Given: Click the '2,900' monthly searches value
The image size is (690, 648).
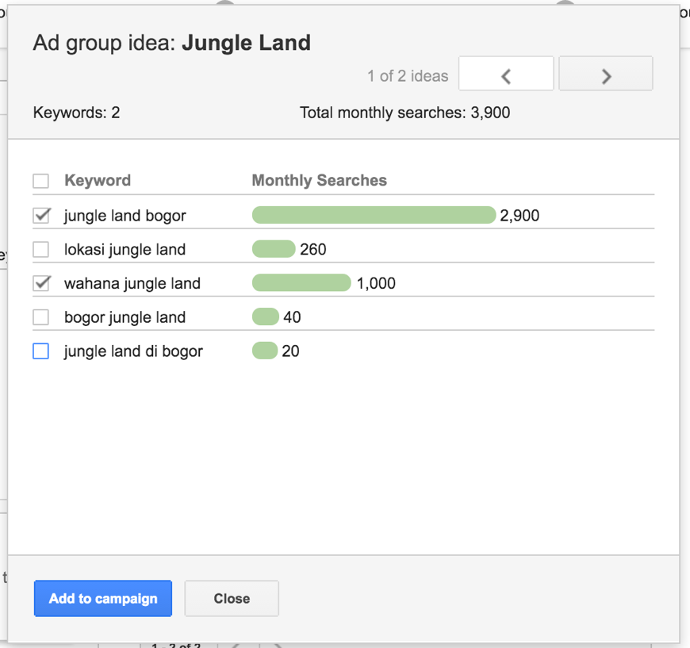Looking at the screenshot, I should [520, 215].
